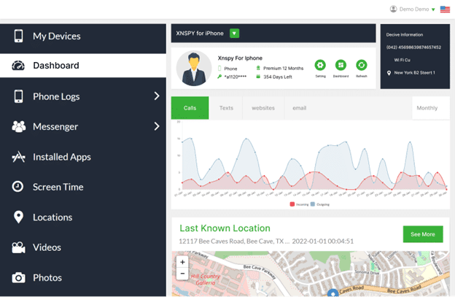Image resolution: width=455 pixels, height=297 pixels.
Task: Click the See More button
Action: pyautogui.click(x=422, y=234)
